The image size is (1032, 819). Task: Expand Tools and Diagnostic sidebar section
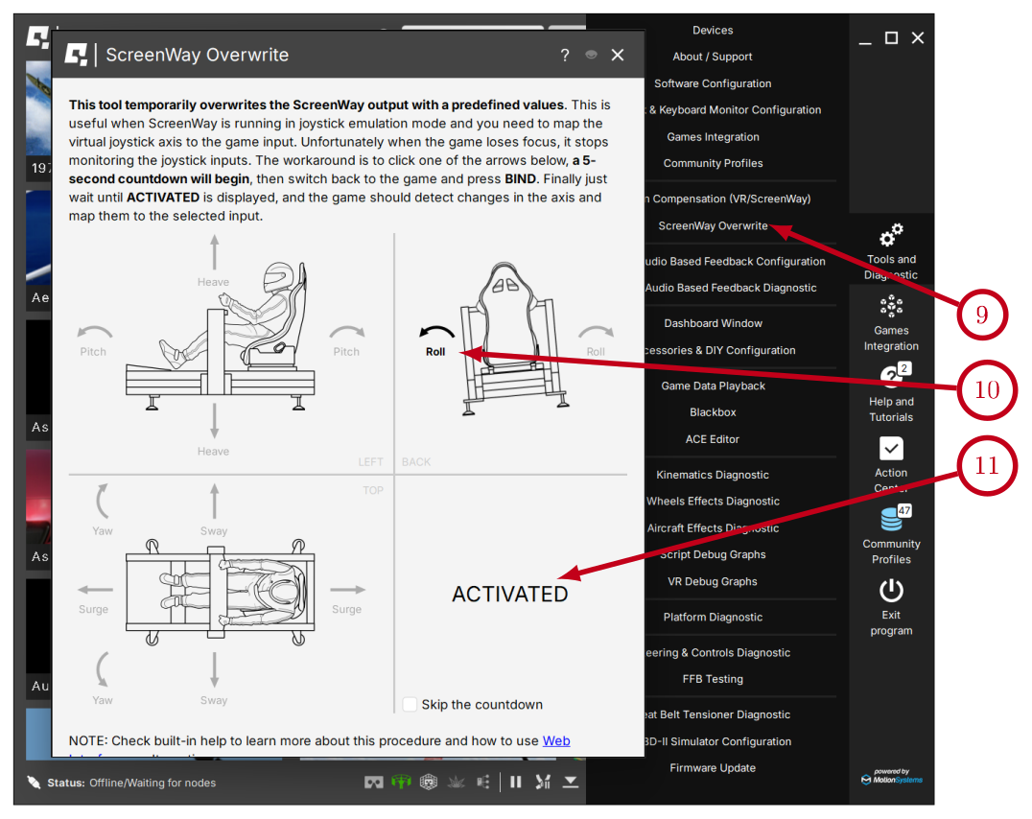891,236
